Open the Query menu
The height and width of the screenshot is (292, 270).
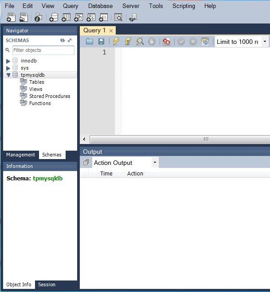point(70,6)
